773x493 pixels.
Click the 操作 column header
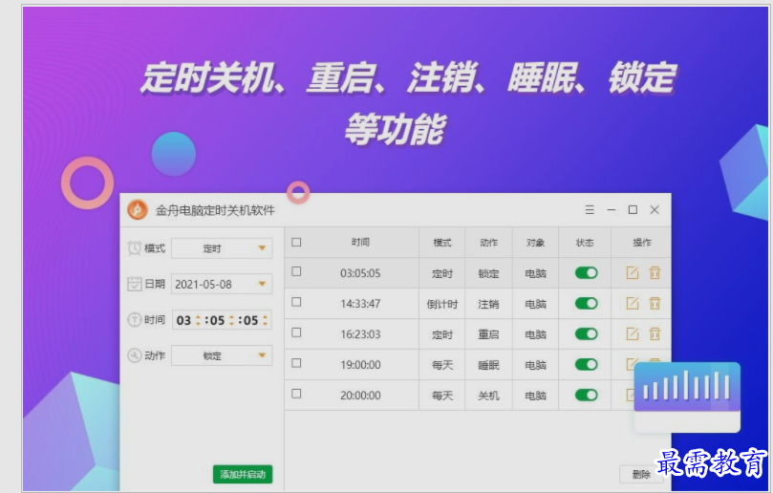pos(642,243)
